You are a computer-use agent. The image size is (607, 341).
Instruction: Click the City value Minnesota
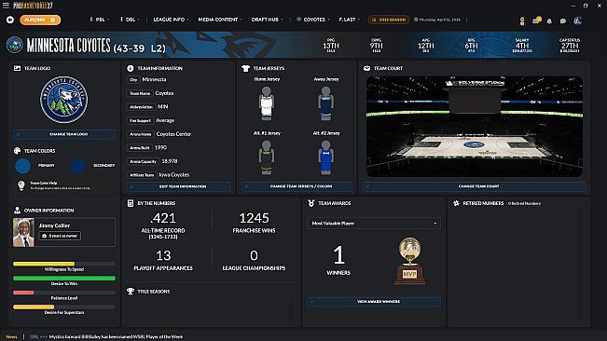154,79
